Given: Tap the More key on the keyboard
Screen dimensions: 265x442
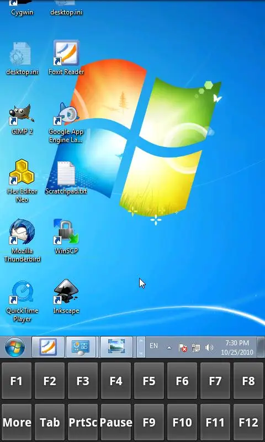Looking at the screenshot, I should click(17, 422).
